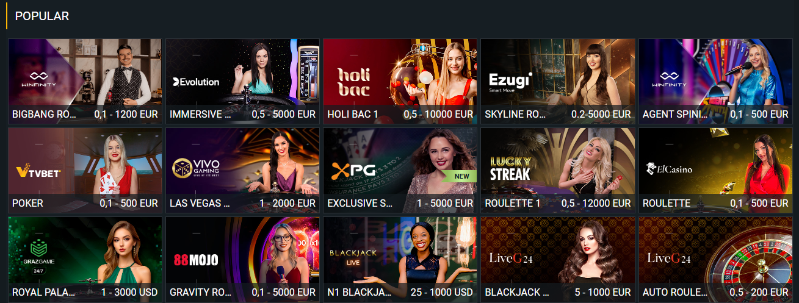Click the Evolution logo on Immersive tile
The height and width of the screenshot is (303, 799).
click(196, 82)
